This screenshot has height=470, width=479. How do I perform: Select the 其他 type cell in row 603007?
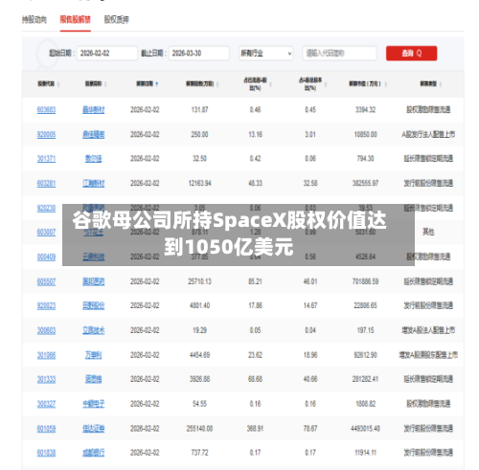click(x=428, y=232)
